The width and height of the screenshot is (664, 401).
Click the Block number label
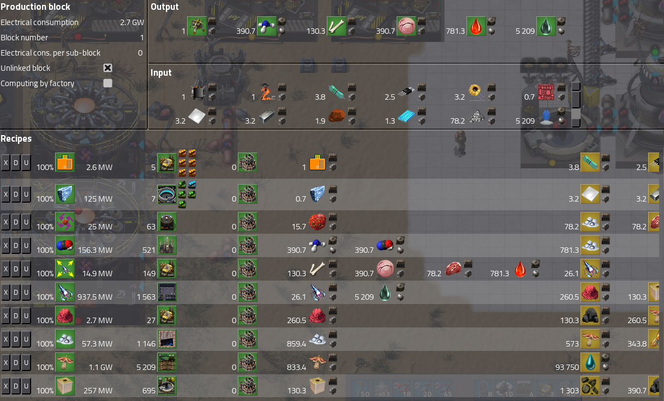click(x=25, y=38)
